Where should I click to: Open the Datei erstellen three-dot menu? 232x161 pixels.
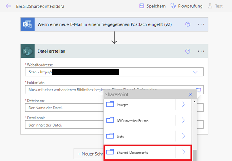click(x=201, y=51)
